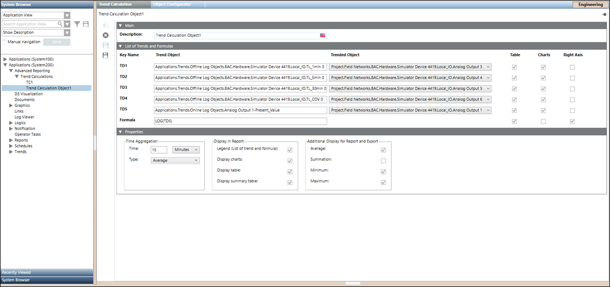Toggle the Manual navigation checkbox
Viewport: 610px width, 287px height.
(5, 42)
